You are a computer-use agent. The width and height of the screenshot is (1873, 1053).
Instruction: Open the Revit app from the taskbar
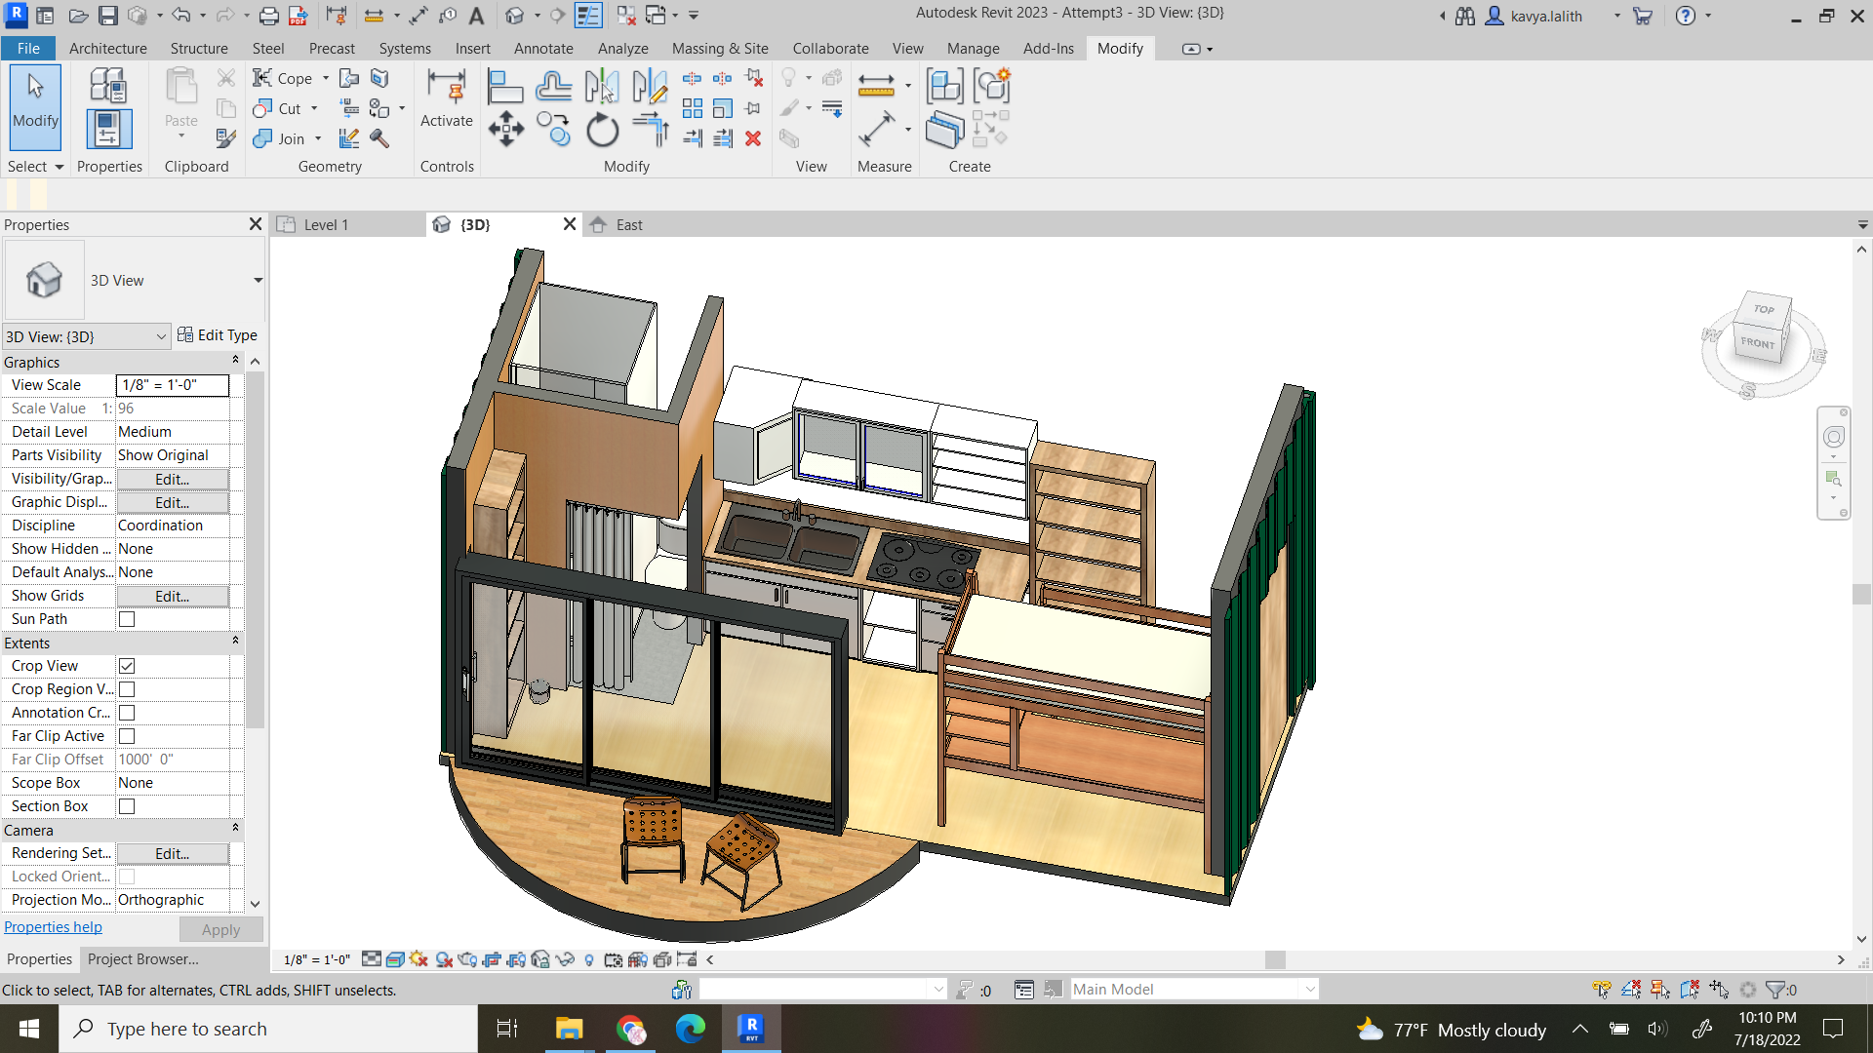[x=750, y=1029]
